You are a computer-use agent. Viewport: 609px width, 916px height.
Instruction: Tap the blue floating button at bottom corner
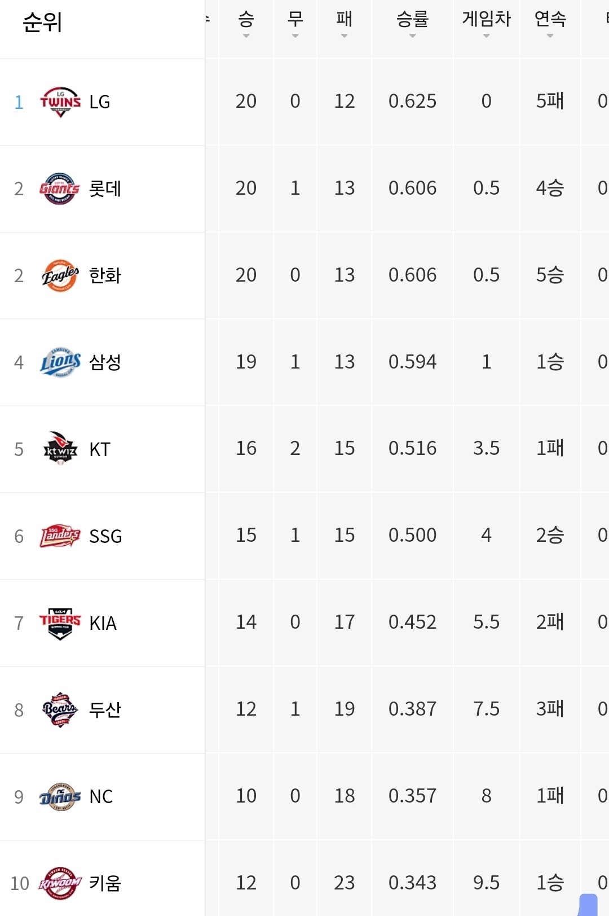(588, 905)
